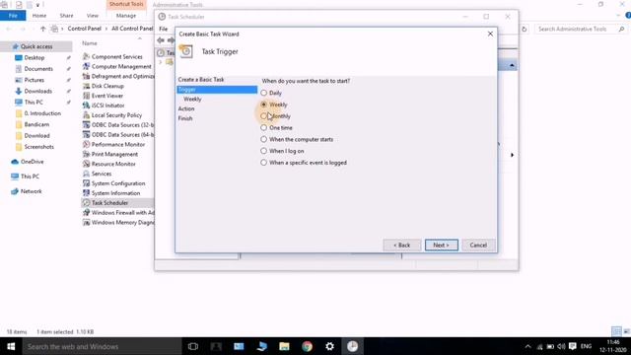This screenshot has height=355, width=631.
Task: Click Control Panel in address breadcrumb
Action: pyautogui.click(x=84, y=29)
